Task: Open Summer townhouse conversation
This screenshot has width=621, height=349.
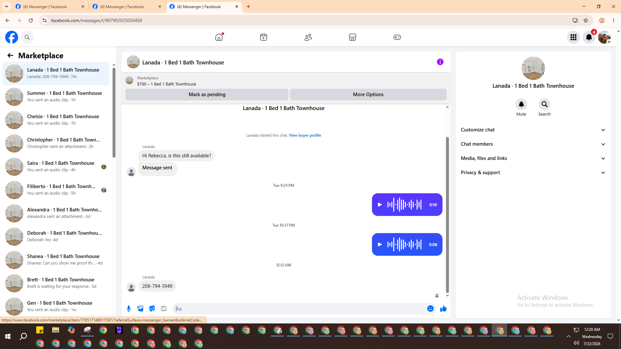Action: click(56, 97)
